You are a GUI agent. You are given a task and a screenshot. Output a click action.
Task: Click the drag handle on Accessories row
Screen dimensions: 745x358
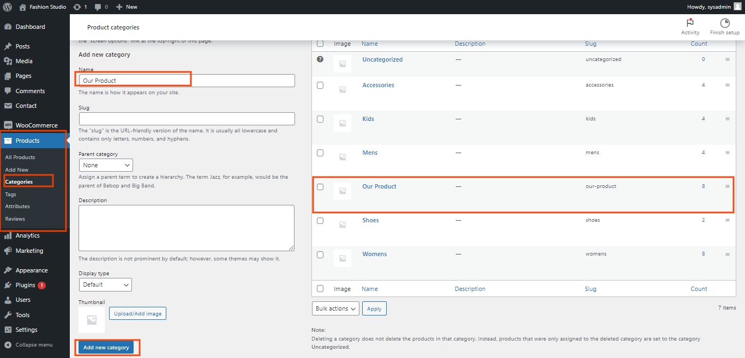(728, 86)
